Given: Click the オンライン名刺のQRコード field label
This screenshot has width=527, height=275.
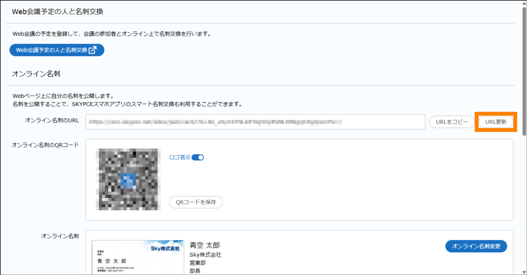Looking at the screenshot, I should coord(45,145).
